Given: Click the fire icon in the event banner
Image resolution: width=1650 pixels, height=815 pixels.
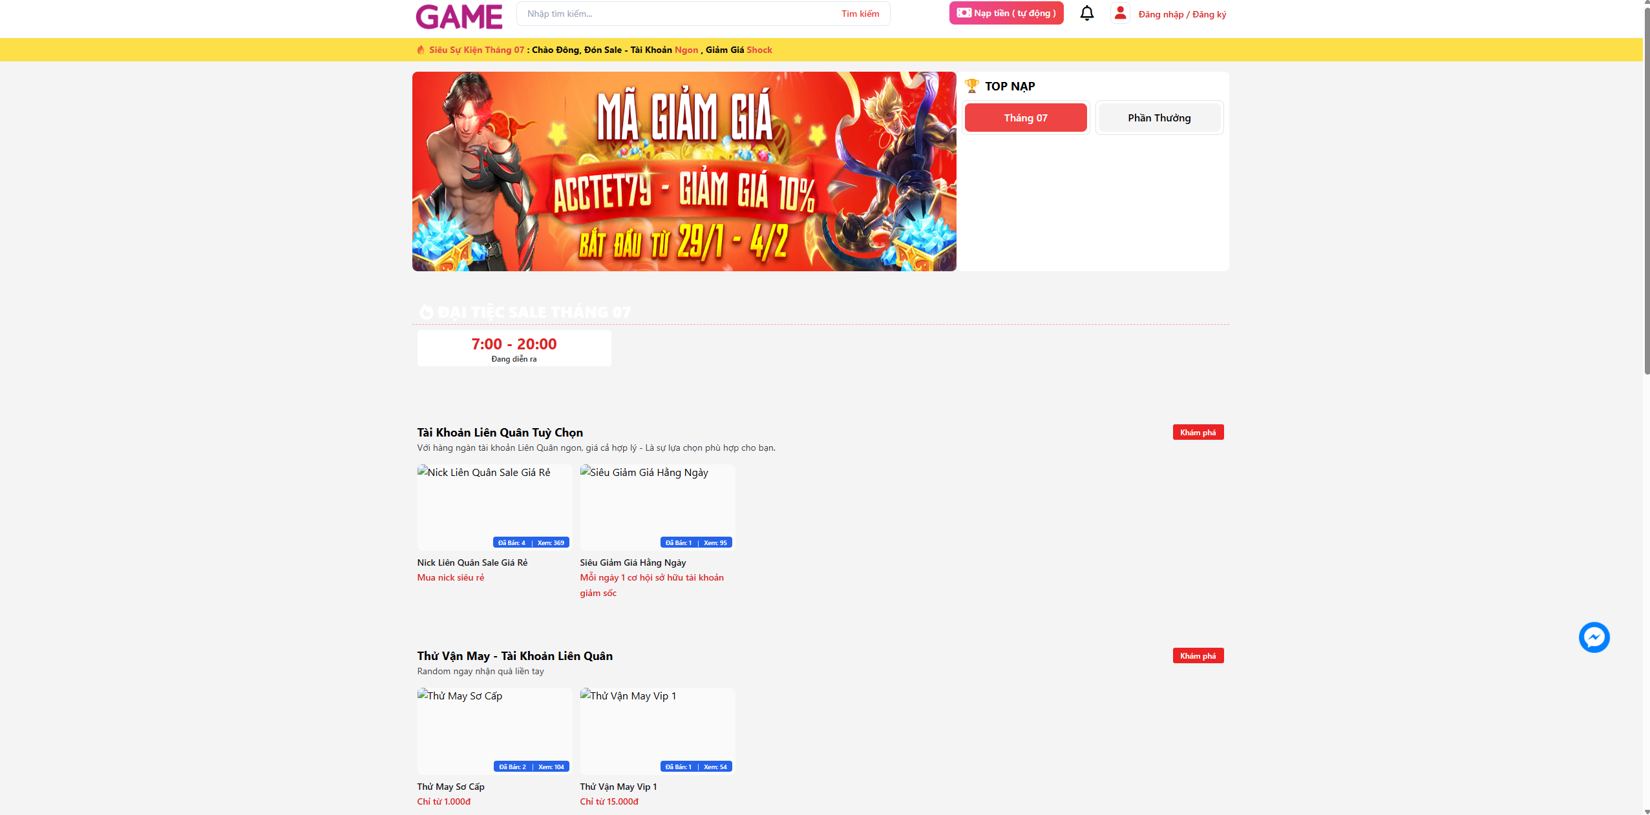Looking at the screenshot, I should click(420, 50).
